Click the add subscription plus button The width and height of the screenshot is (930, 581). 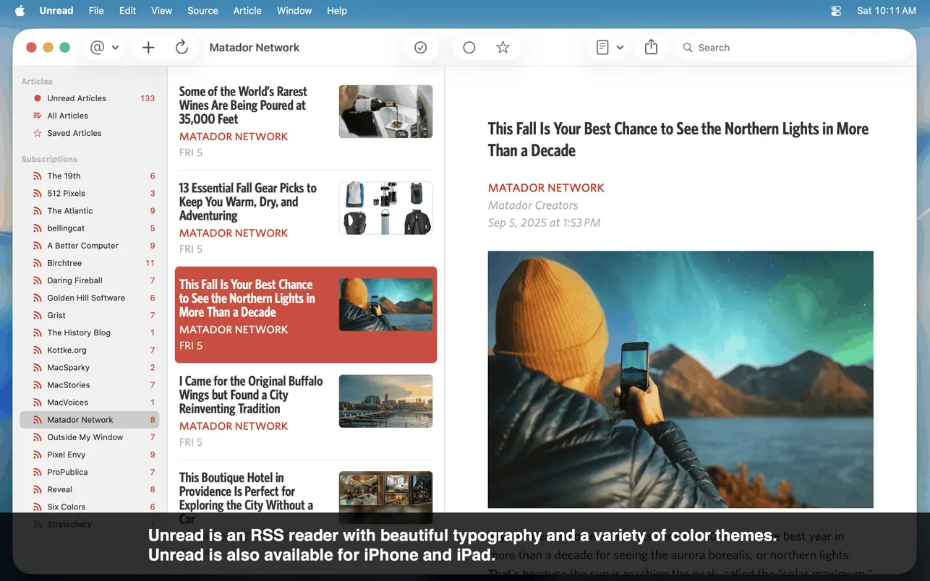pos(148,48)
